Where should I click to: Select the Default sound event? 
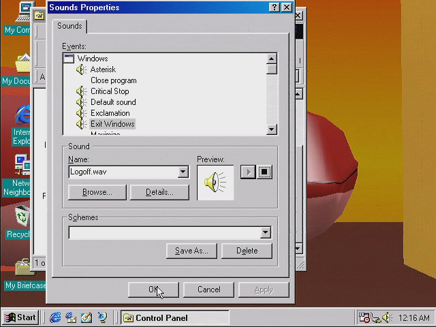pyautogui.click(x=113, y=102)
